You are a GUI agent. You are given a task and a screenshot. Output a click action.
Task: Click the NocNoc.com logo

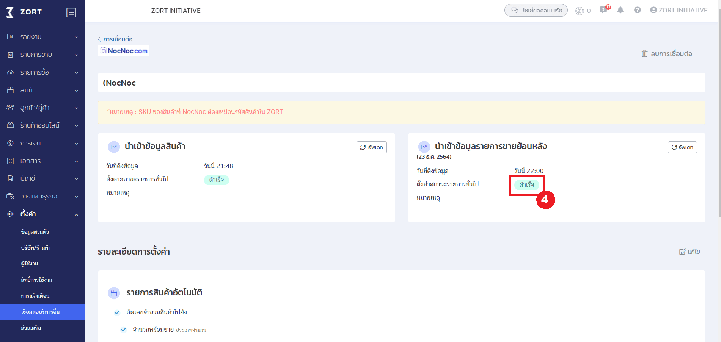pos(124,51)
